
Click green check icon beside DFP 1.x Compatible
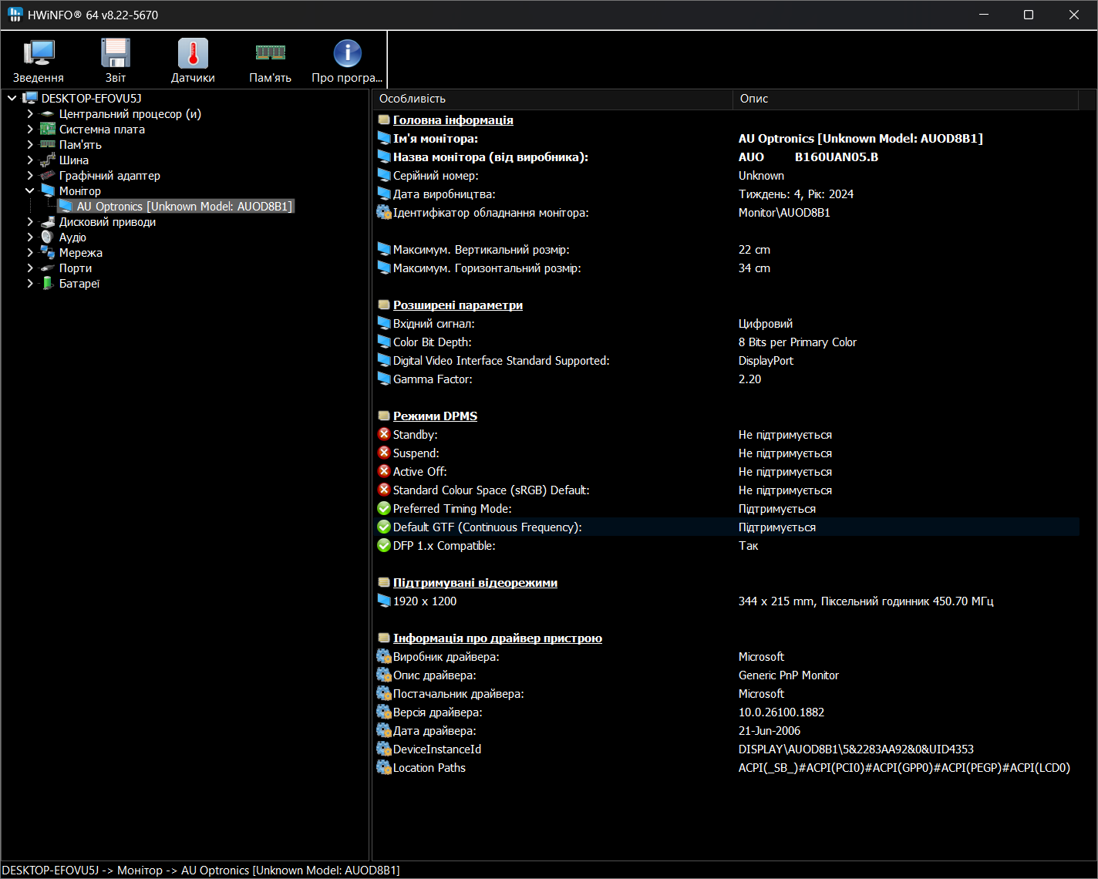(384, 545)
